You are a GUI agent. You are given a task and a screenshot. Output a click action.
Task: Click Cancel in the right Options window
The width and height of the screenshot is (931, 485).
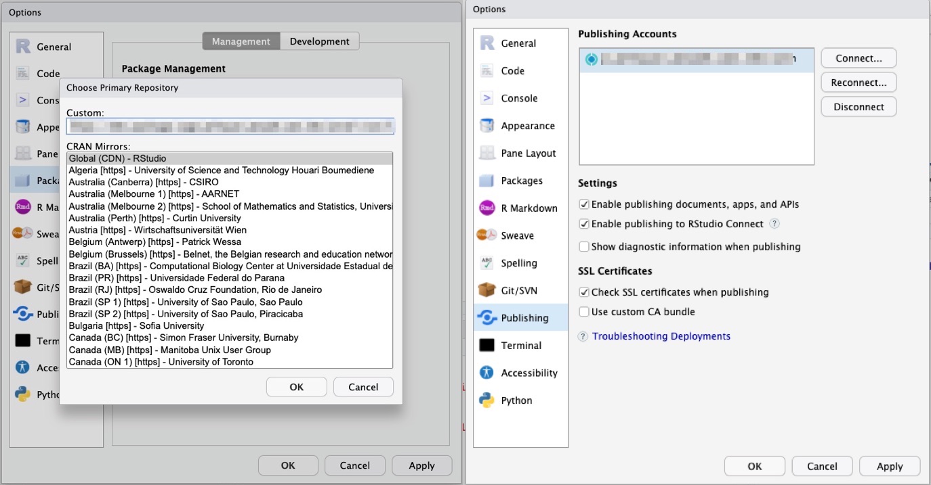point(823,466)
